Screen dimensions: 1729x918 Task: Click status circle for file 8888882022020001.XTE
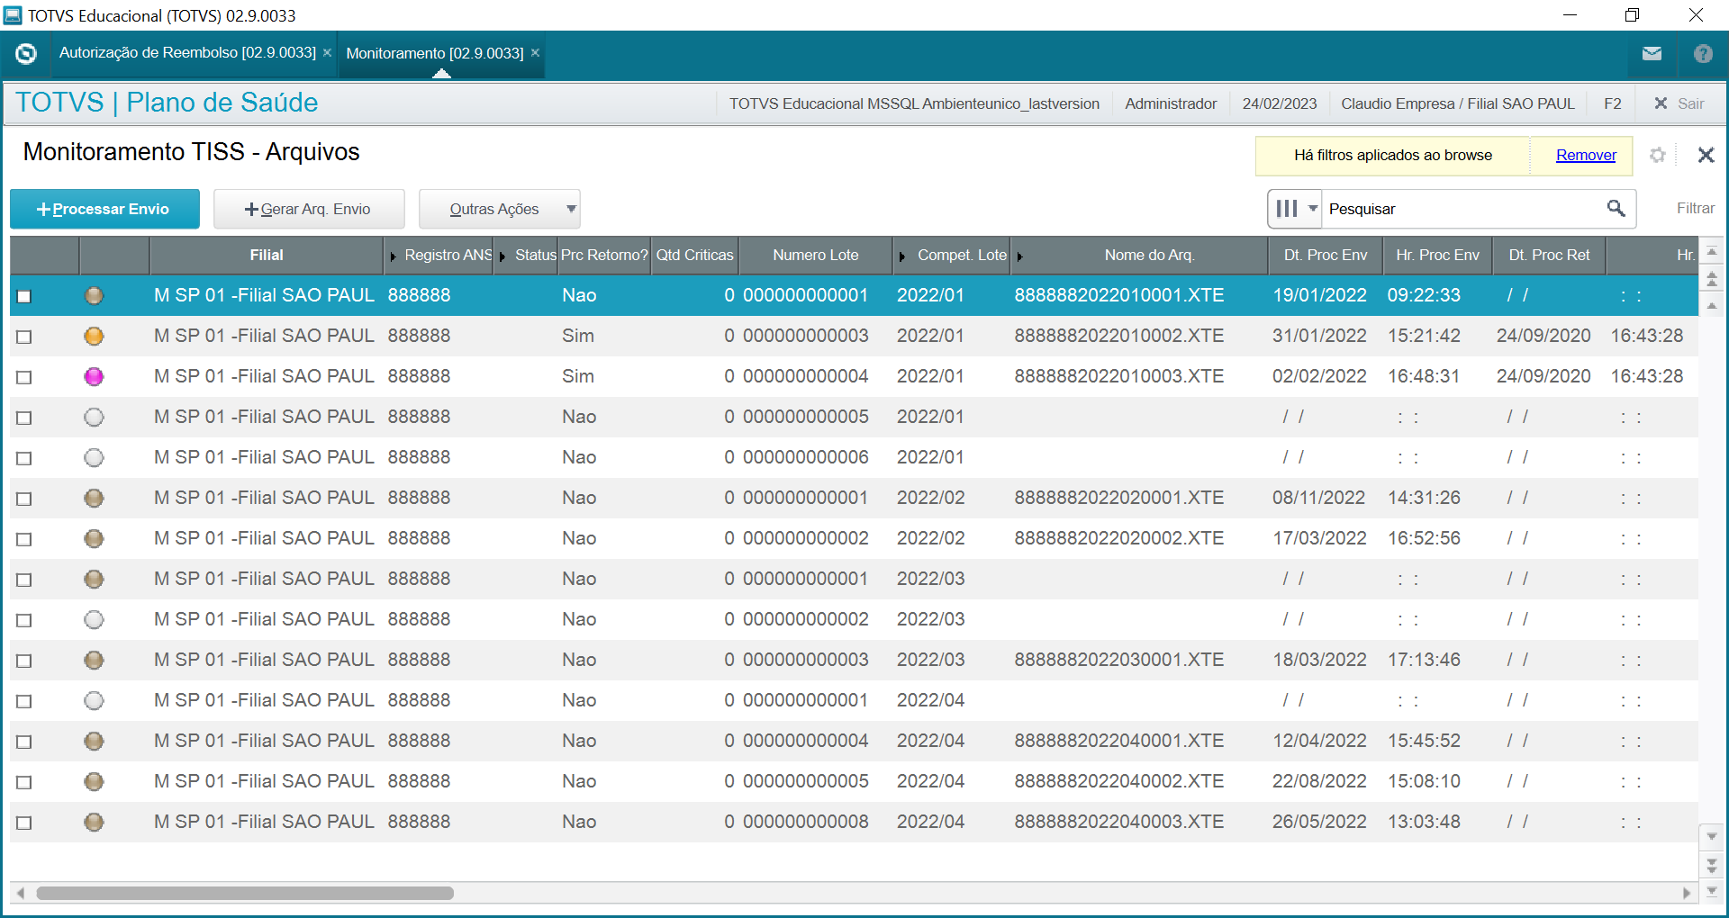click(94, 498)
